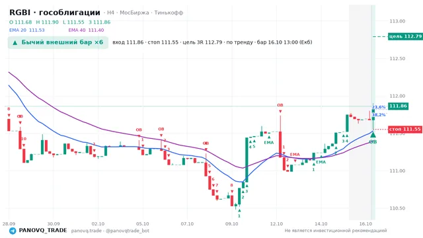Screen dimensions: 423x238
Task: Click the '05.10' date axis label
Action: click(143, 224)
